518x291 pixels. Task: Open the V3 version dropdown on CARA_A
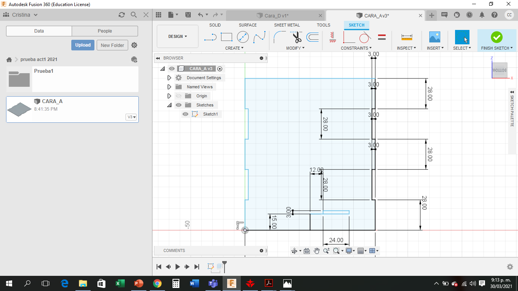point(131,117)
